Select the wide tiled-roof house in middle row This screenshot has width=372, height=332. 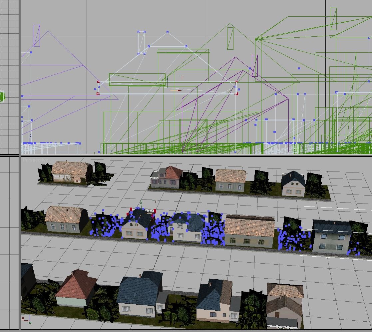249,230
